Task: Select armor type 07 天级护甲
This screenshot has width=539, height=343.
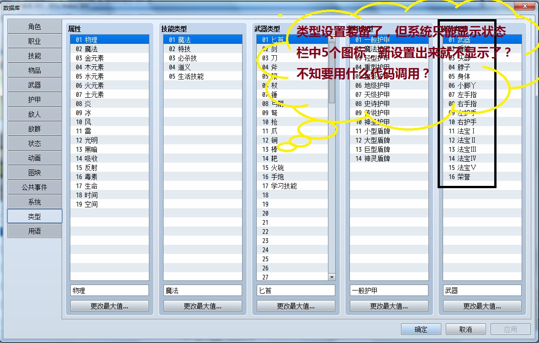Action: (x=389, y=95)
